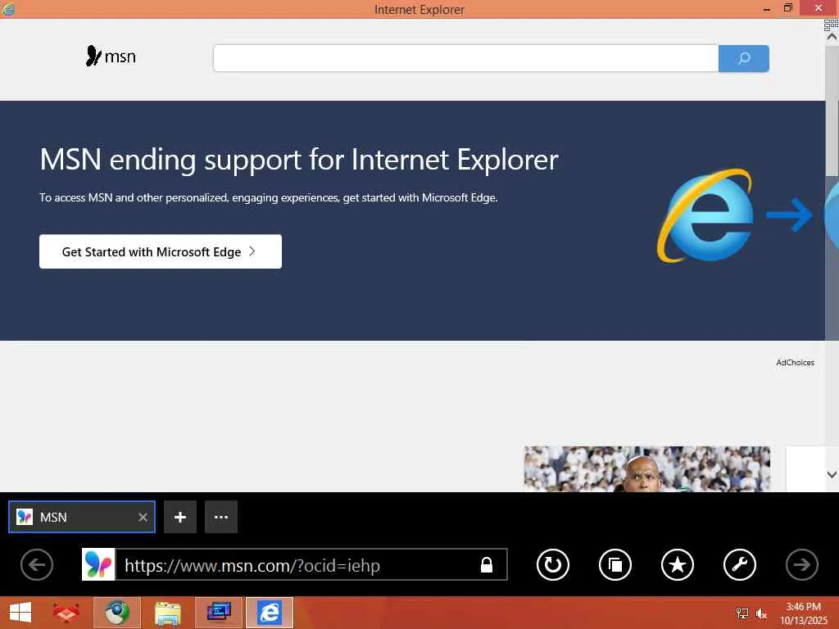Open the news photo thumbnail

click(647, 469)
